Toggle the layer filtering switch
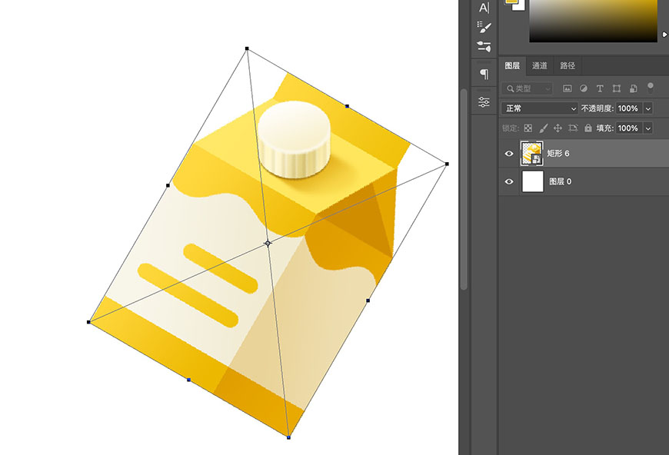The image size is (669, 455). click(651, 88)
